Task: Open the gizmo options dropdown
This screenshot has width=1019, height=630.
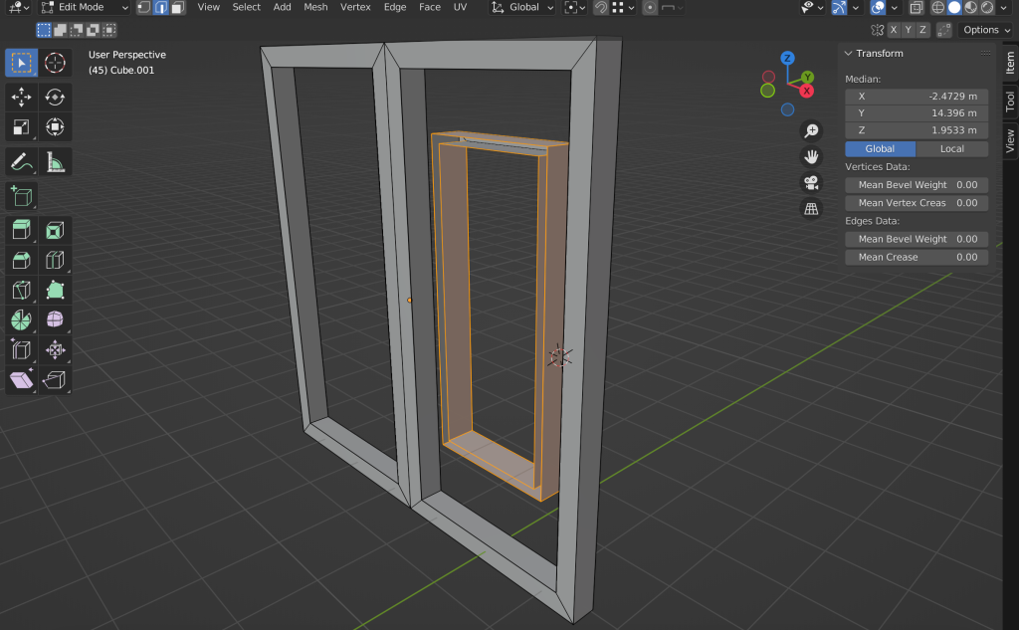Action: tap(856, 8)
